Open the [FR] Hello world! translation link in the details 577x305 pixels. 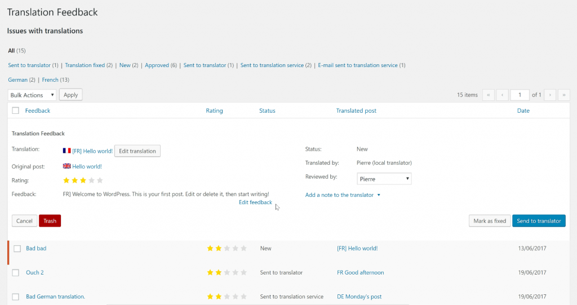pyautogui.click(x=92, y=151)
